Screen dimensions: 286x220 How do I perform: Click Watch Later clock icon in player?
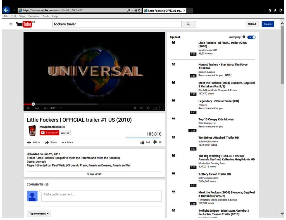tap(135, 108)
